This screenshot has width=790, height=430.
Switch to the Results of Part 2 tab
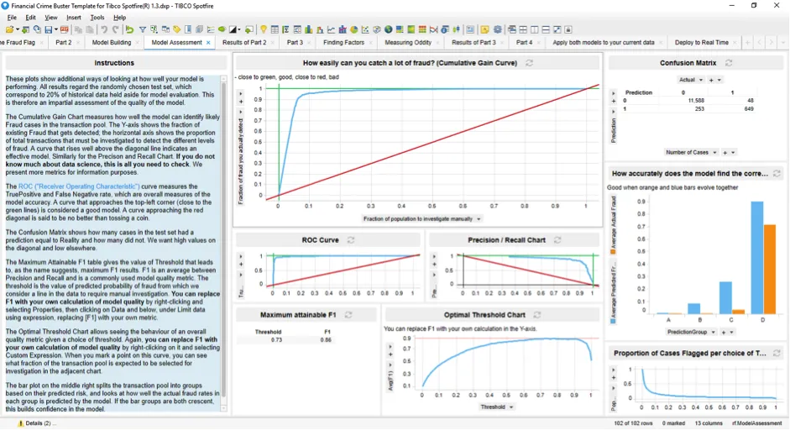pos(244,42)
